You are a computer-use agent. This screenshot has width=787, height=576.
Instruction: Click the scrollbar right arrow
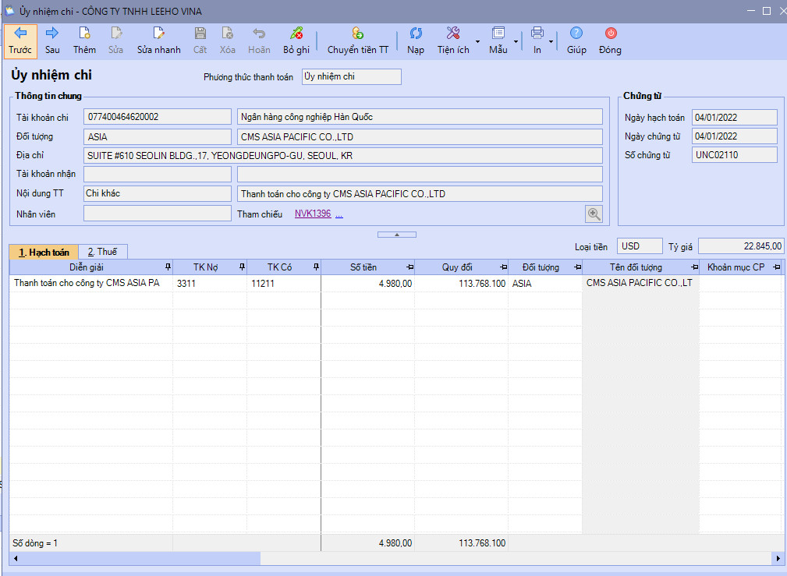pyautogui.click(x=778, y=558)
